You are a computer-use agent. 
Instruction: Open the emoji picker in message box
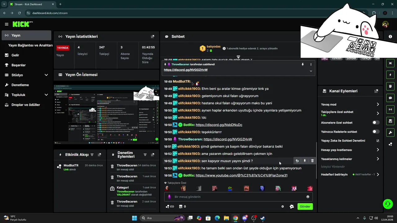(x=308, y=197)
